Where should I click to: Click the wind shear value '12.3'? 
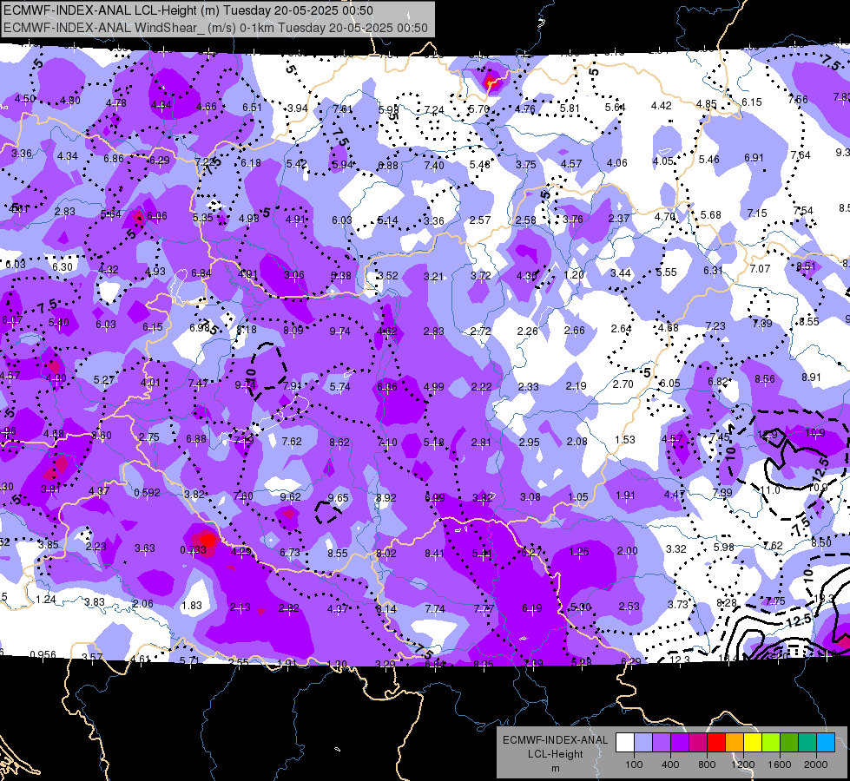point(680,660)
